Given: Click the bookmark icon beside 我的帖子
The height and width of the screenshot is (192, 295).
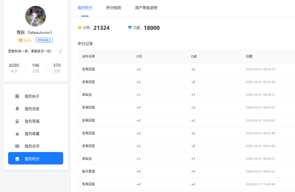Looking at the screenshot, I should [17, 96].
